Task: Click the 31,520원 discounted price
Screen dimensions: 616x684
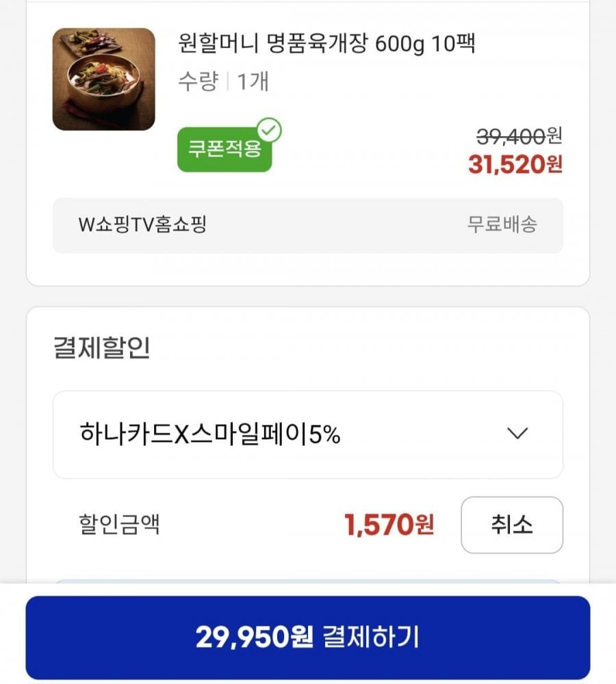Action: tap(515, 164)
